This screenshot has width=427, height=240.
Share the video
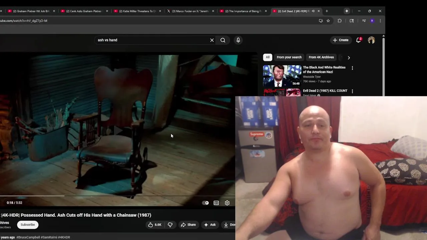(188, 225)
